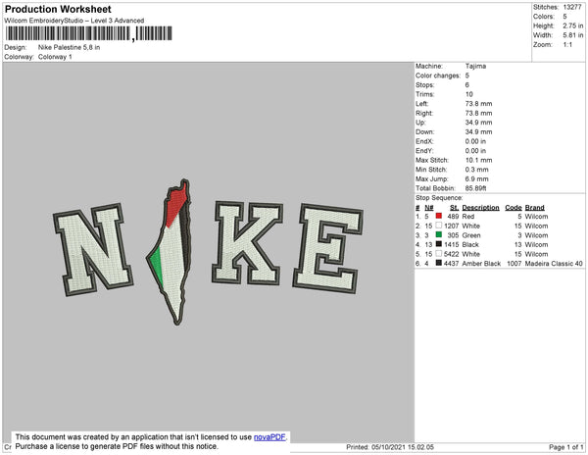Select the white swatch in stop 5

tap(439, 254)
